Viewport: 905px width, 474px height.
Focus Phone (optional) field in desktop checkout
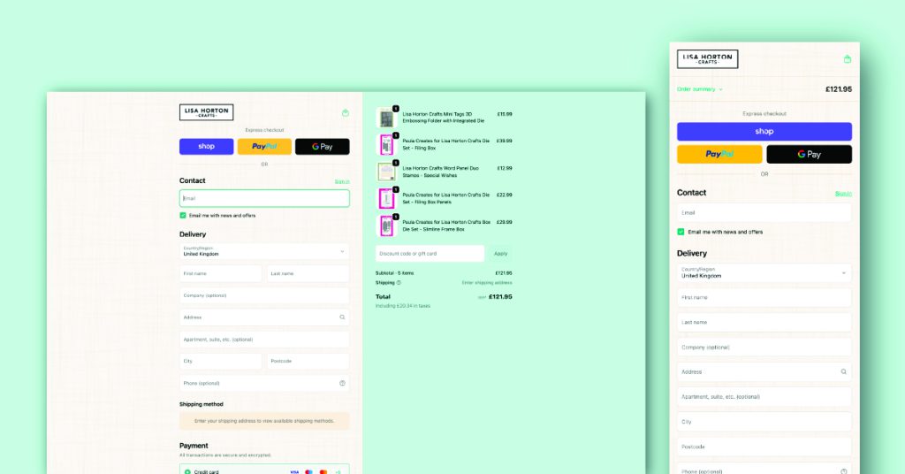click(264, 383)
